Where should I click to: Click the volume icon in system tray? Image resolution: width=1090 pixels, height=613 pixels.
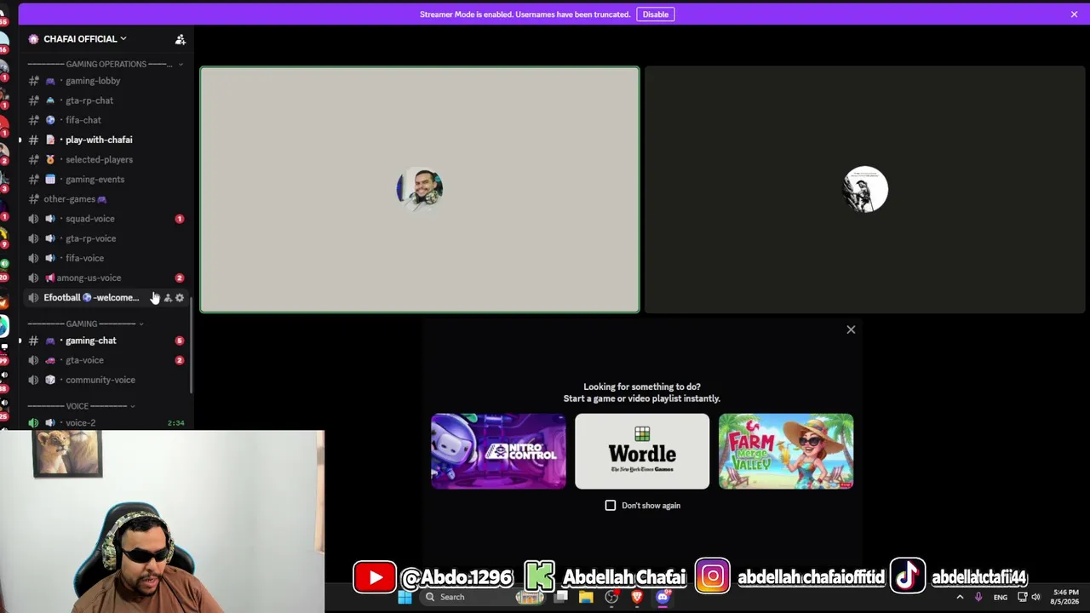pos(1038,597)
